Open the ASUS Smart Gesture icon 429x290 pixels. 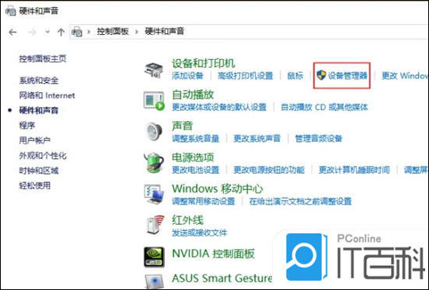pos(154,281)
